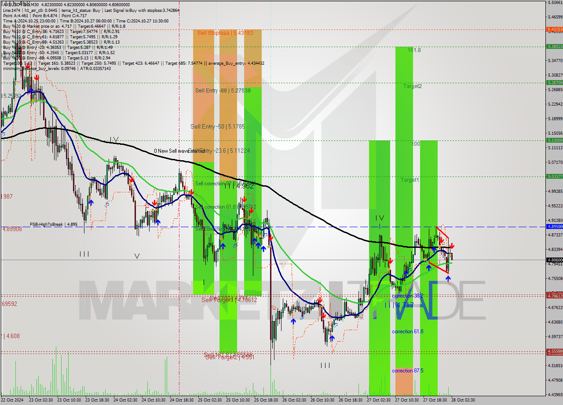Click the 'correction 61.8' label in blue
Image resolution: width=563 pixels, height=405 pixels.
click(x=408, y=331)
